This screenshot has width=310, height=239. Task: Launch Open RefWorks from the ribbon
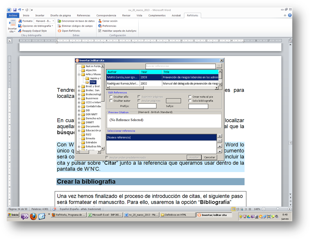click(69, 31)
